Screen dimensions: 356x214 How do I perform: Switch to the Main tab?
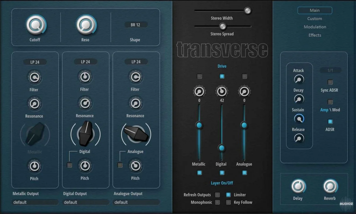(x=315, y=10)
